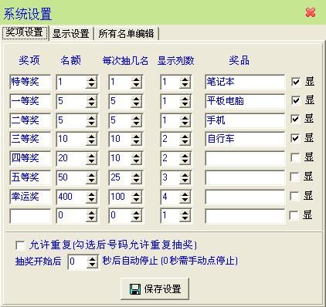Image resolution: width=326 pixels, height=307 pixels.
Task: Click the empty prize field for 五等奖
Action: click(x=245, y=177)
